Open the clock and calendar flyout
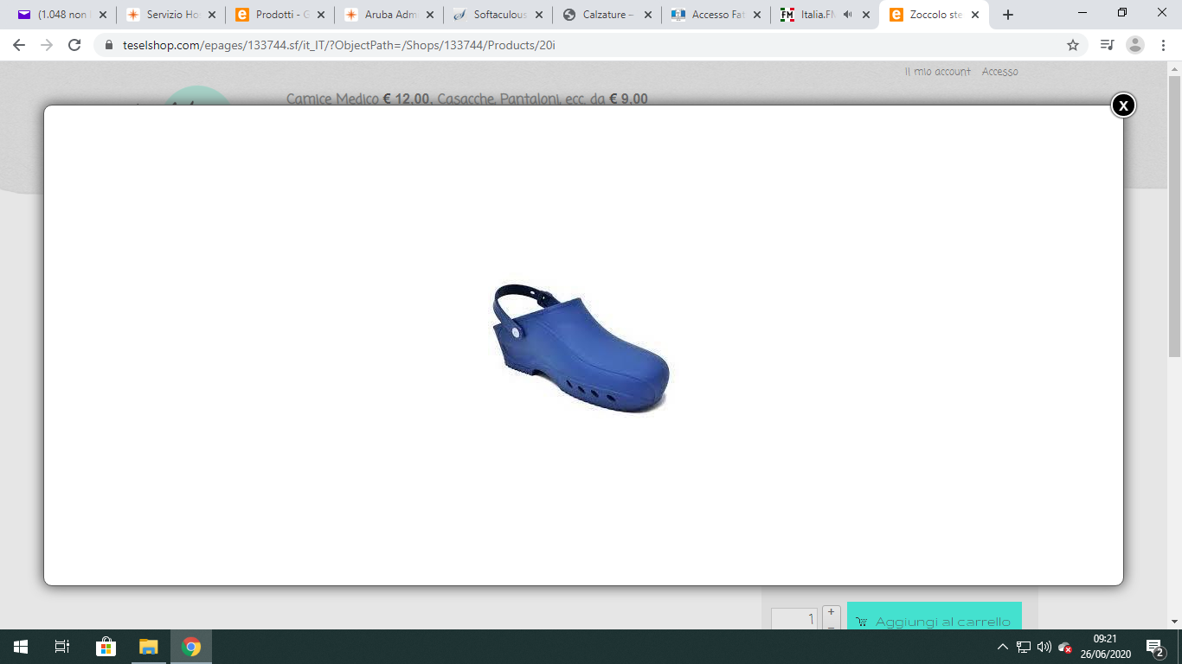The width and height of the screenshot is (1182, 664). 1106,647
